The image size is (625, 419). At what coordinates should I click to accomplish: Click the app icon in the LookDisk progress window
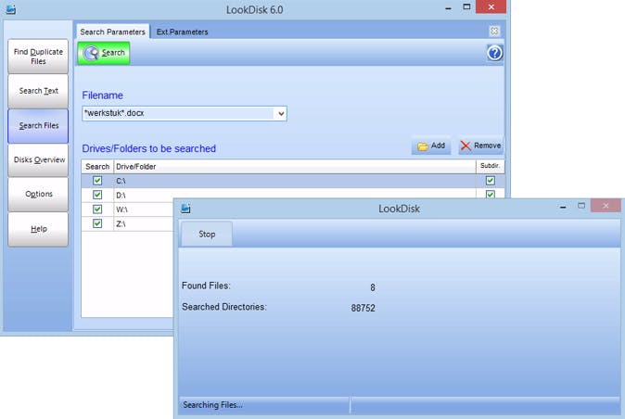(185, 208)
